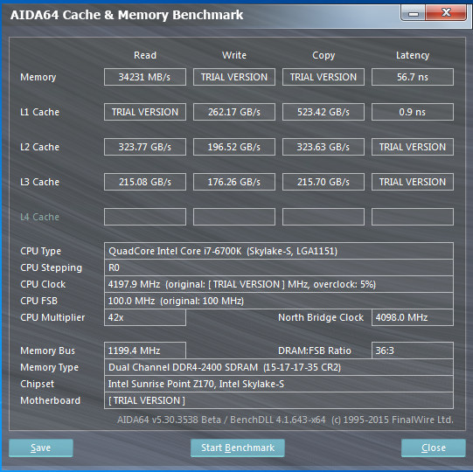Click CPU Multiplier 42x value
The height and width of the screenshot is (472, 473).
(x=145, y=317)
